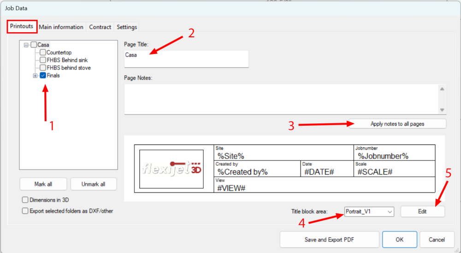Collapse the Casa tree node
Viewport: 461px width, 253px height.
[x=26, y=45]
